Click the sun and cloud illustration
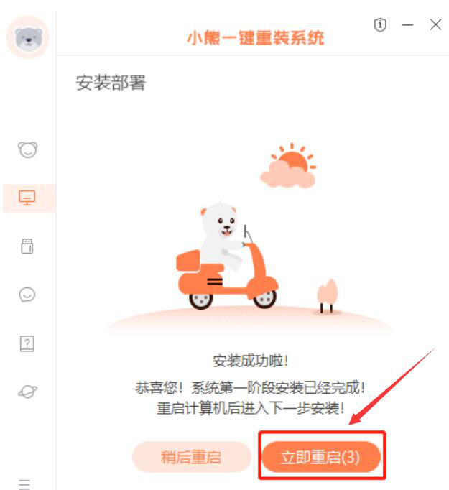This screenshot has width=449, height=490. pyautogui.click(x=288, y=166)
